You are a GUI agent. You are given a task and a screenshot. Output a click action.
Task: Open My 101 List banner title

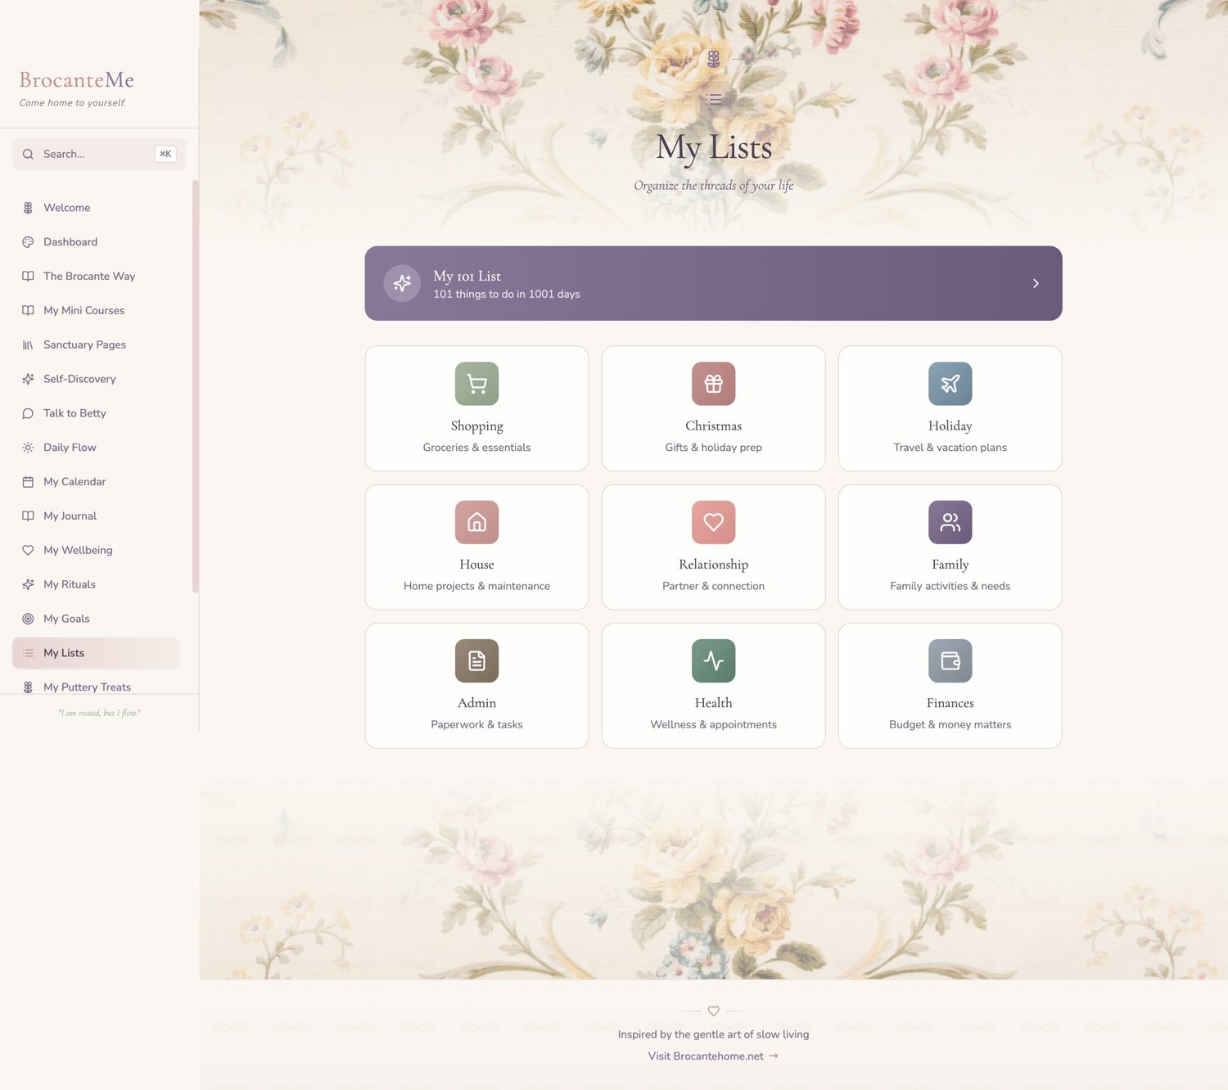click(467, 276)
